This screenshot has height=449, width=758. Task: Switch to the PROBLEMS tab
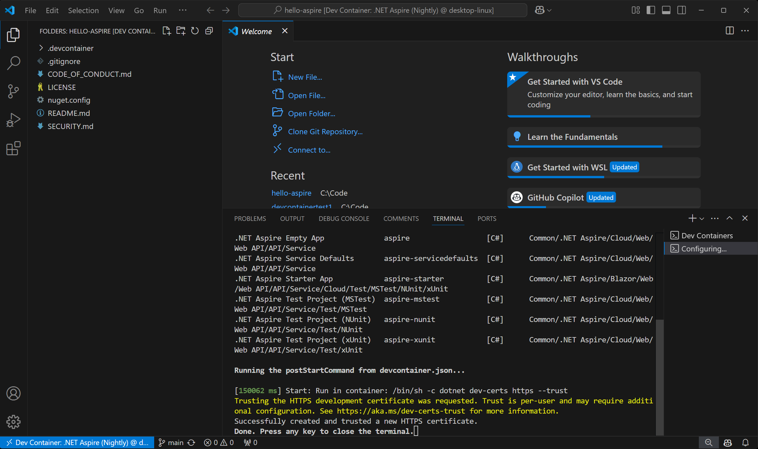250,218
